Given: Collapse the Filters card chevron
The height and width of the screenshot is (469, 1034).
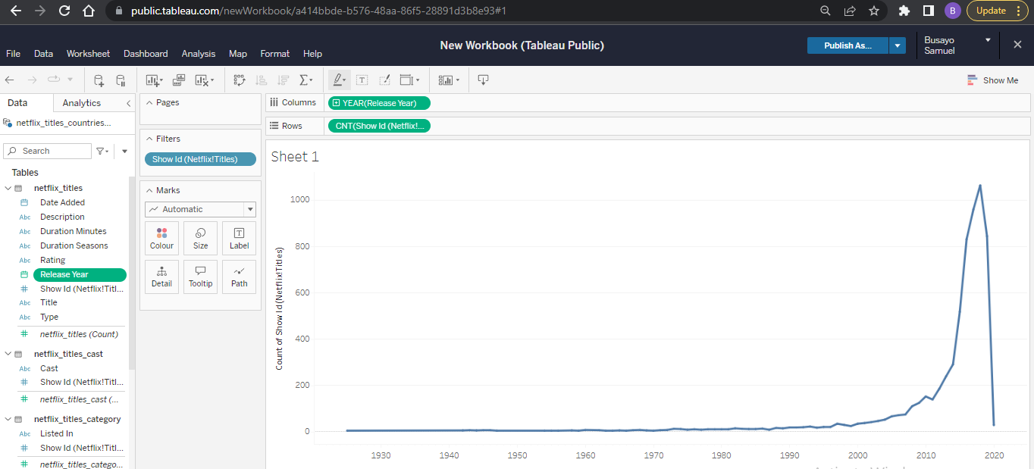Looking at the screenshot, I should coord(149,139).
